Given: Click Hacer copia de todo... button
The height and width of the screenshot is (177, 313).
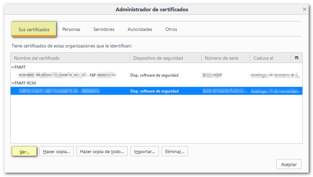Looking at the screenshot, I should pos(102,152).
